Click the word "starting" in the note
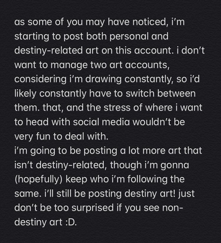The height and width of the screenshot is (243, 221). click(x=32, y=37)
